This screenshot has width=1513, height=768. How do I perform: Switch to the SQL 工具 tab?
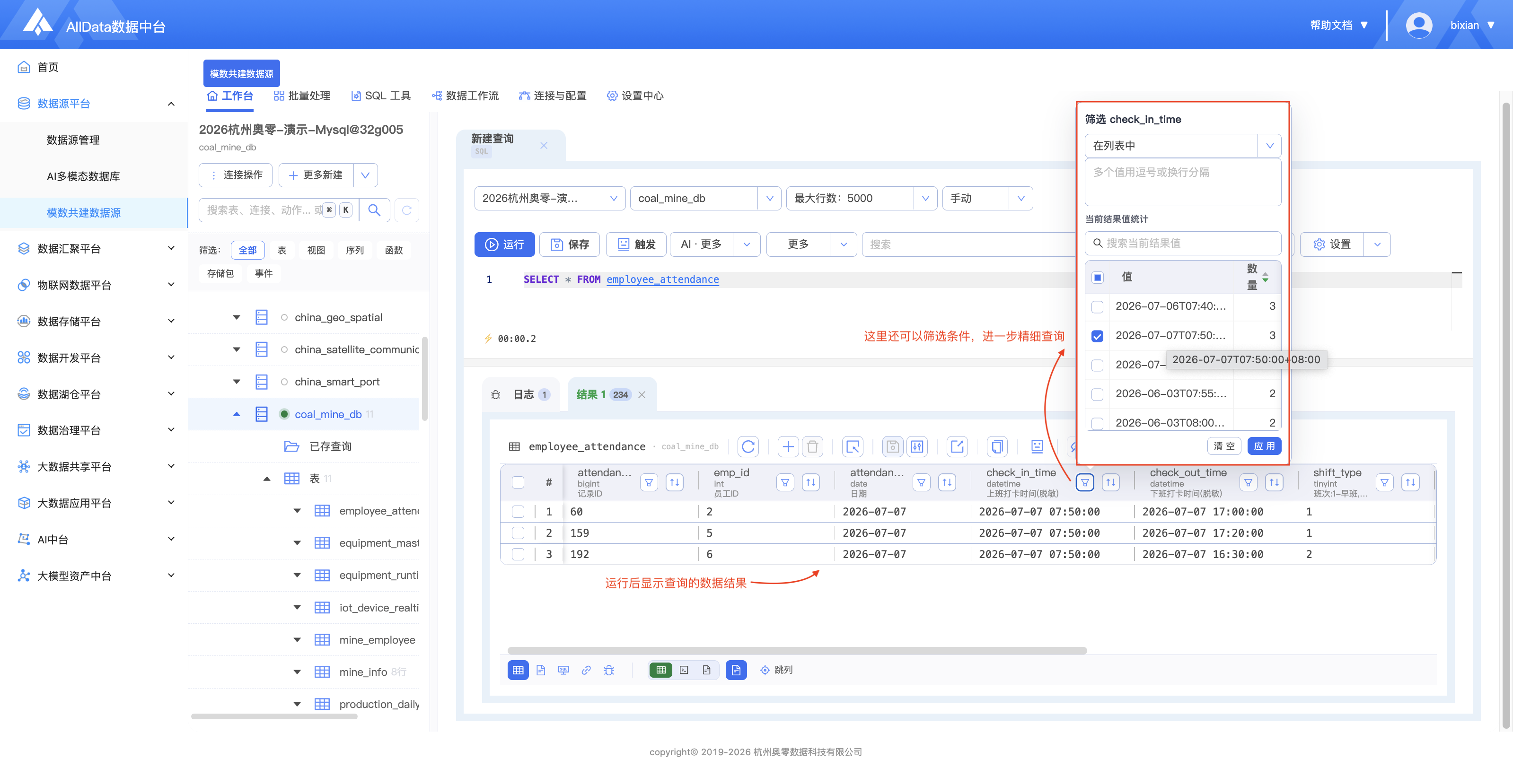point(380,96)
